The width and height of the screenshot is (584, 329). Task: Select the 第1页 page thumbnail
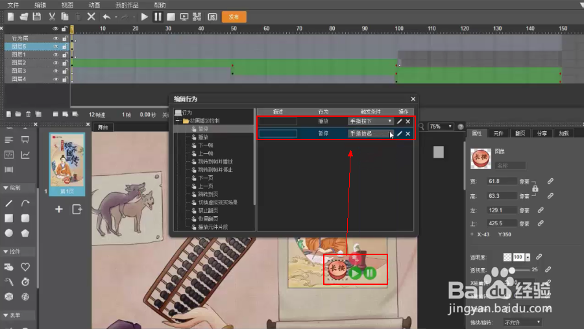67,164
